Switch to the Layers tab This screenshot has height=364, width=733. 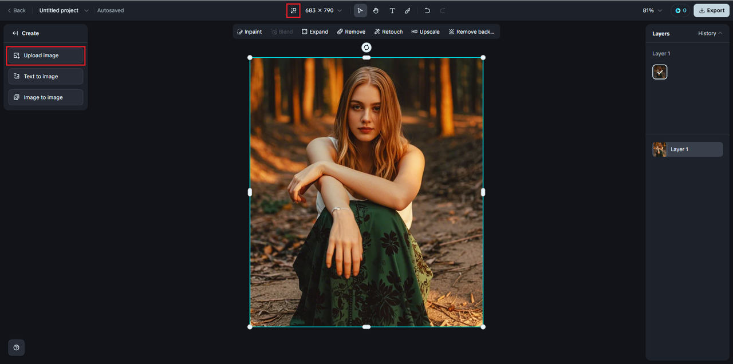[661, 33]
